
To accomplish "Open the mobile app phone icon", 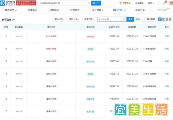I will point(158,3).
